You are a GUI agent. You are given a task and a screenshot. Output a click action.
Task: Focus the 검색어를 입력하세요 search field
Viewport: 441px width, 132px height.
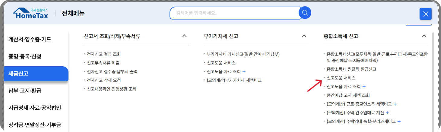[235, 13]
